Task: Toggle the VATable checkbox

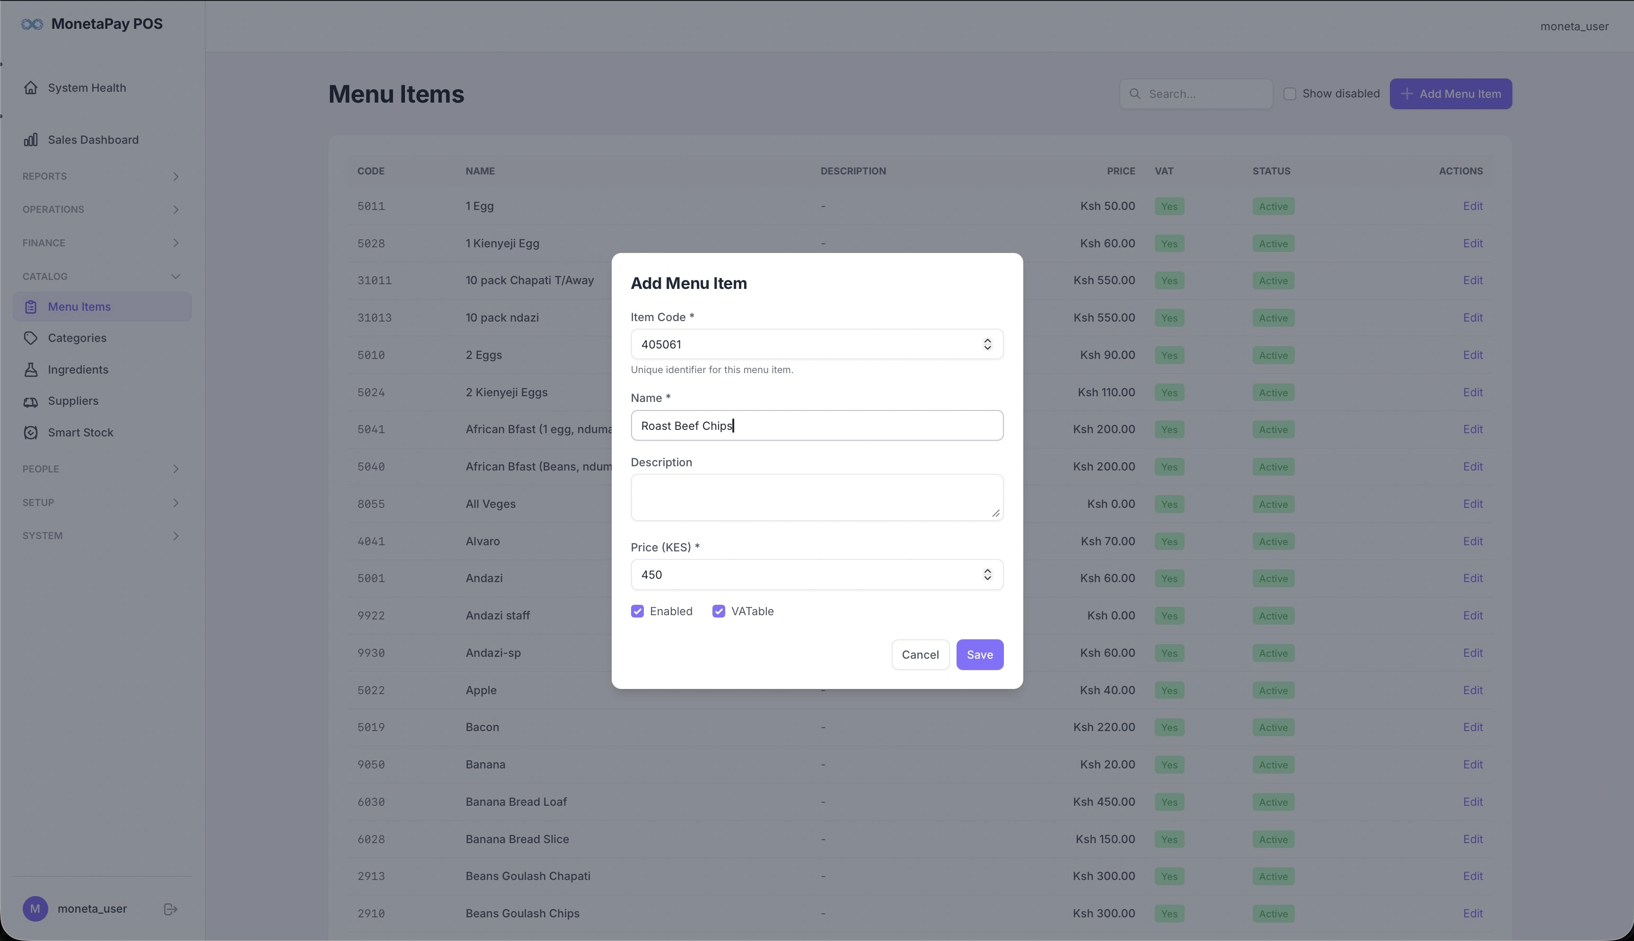Action: [x=719, y=611]
